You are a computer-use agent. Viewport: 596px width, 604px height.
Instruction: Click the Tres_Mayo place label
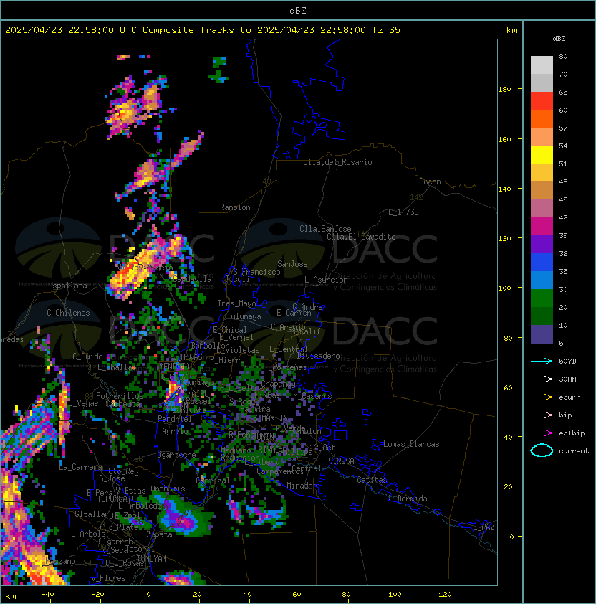(236, 303)
